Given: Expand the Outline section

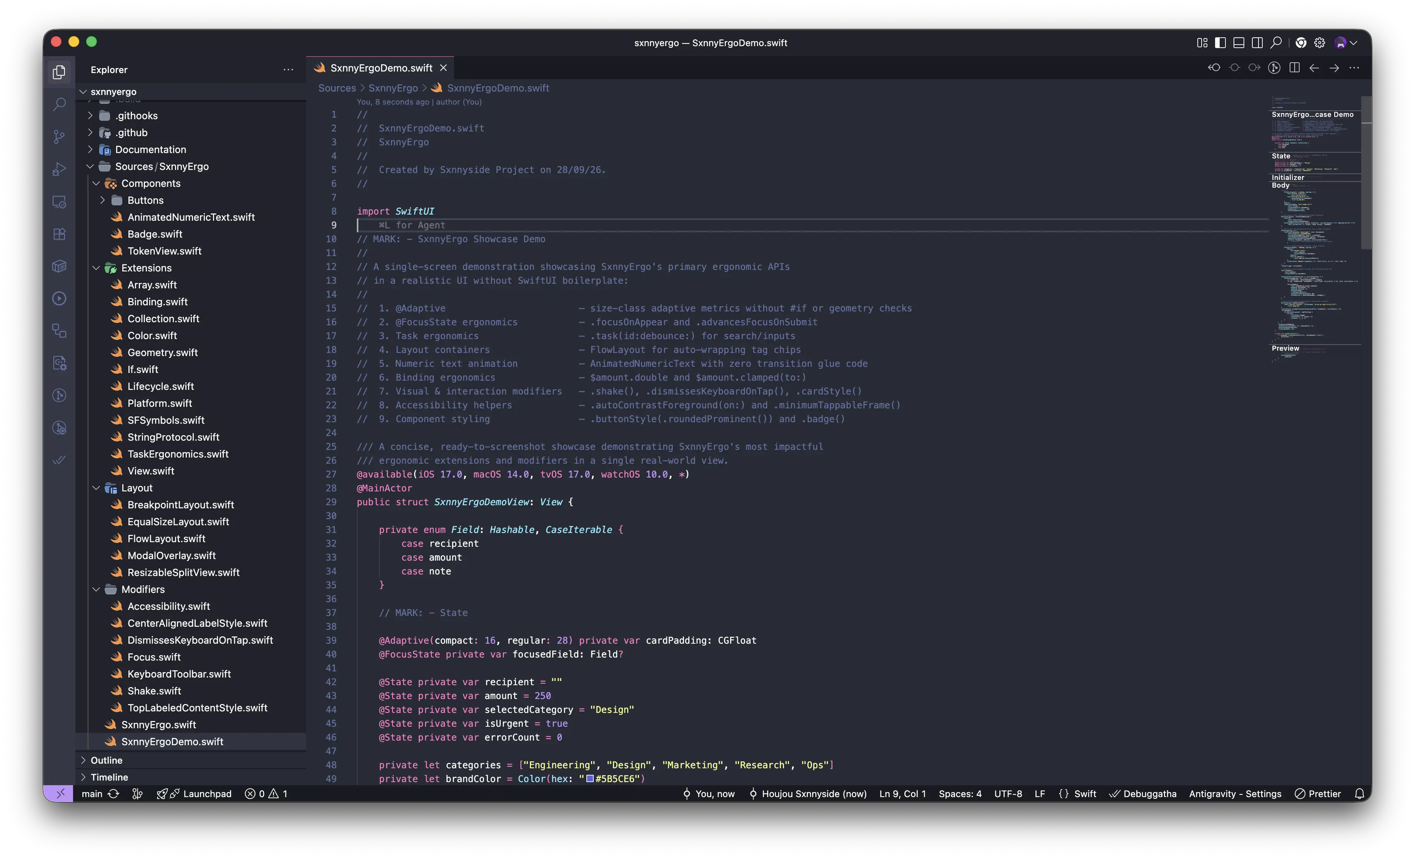Looking at the screenshot, I should (191, 760).
